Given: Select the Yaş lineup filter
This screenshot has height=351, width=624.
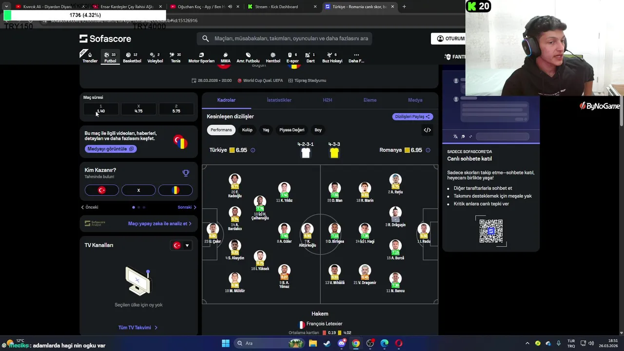Looking at the screenshot, I should [266, 130].
